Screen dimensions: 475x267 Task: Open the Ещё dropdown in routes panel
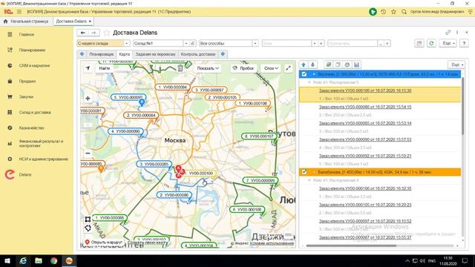[456, 65]
